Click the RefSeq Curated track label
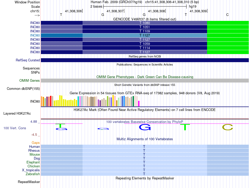249x188 pixels. [x=28, y=60]
